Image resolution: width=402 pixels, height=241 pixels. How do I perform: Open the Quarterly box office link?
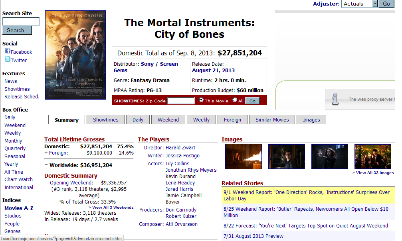(15, 149)
